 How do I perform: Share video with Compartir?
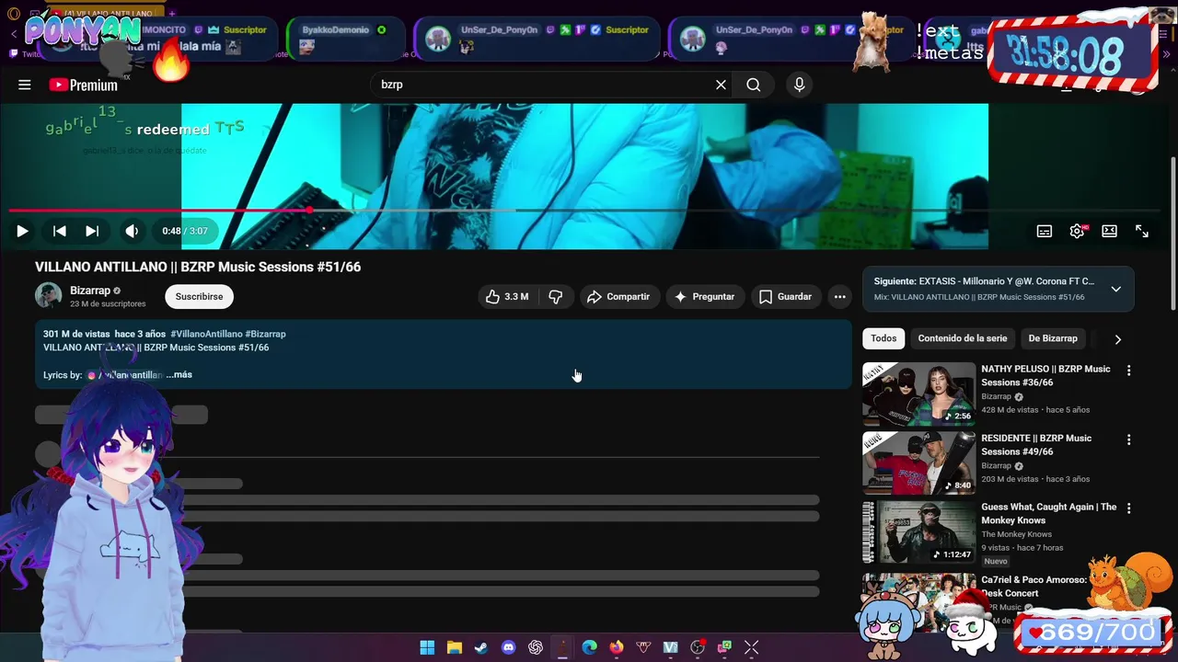(618, 296)
